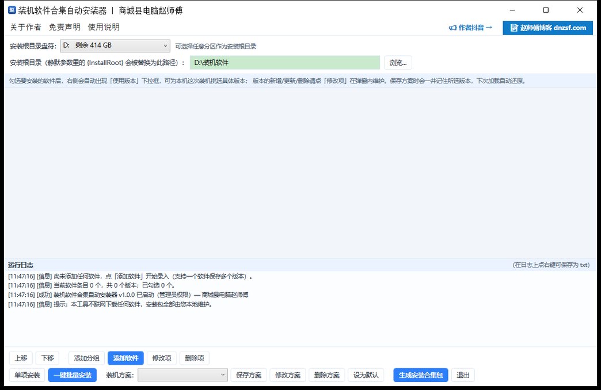The width and height of the screenshot is (601, 390).
Task: Click the 添加分组 button
Action: [x=86, y=358]
